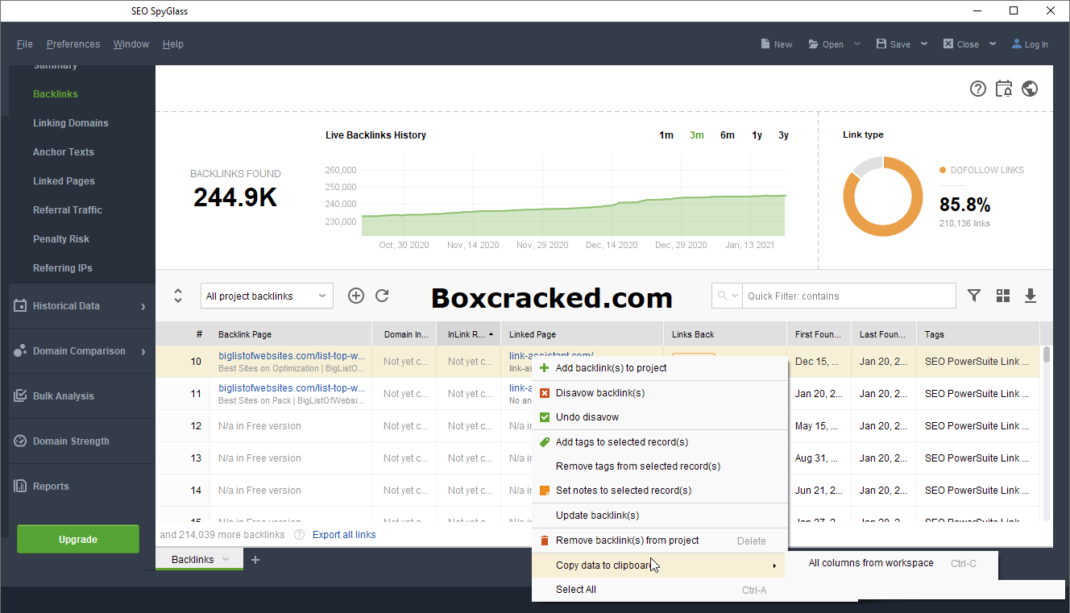Click the download export icon

click(1031, 296)
